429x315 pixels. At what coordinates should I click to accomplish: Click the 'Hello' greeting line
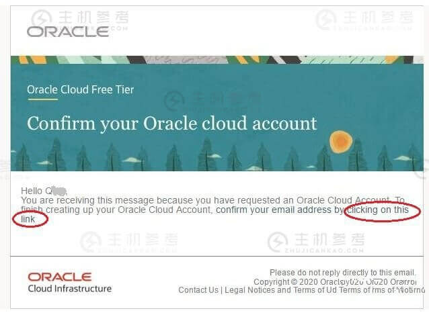pos(44,191)
